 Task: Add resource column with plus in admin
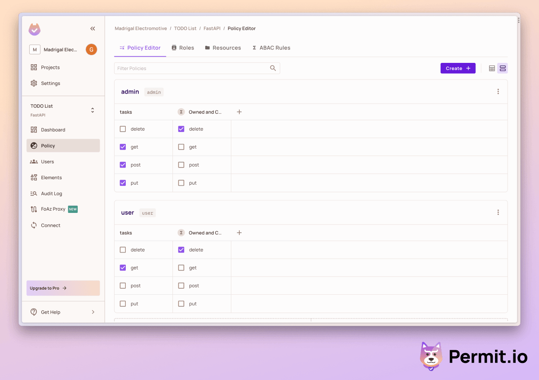click(239, 112)
